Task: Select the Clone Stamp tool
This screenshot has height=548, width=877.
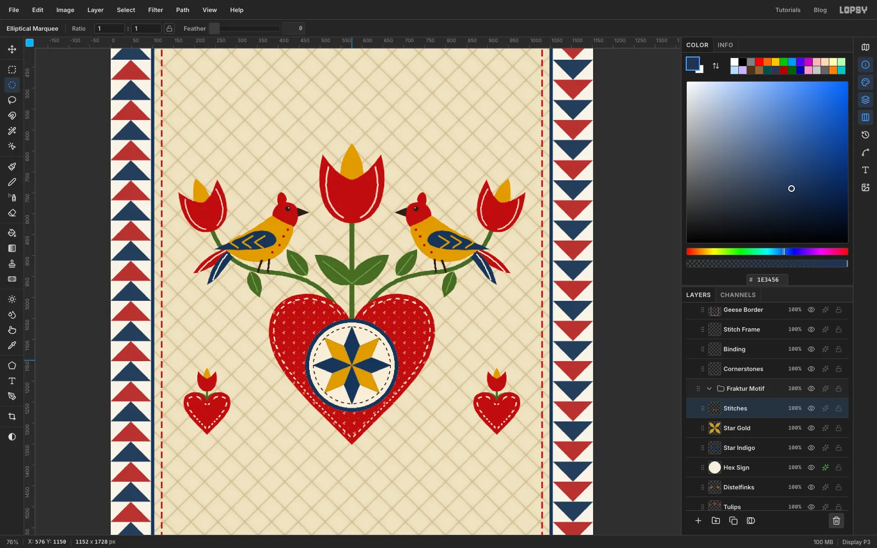Action: pos(12,264)
